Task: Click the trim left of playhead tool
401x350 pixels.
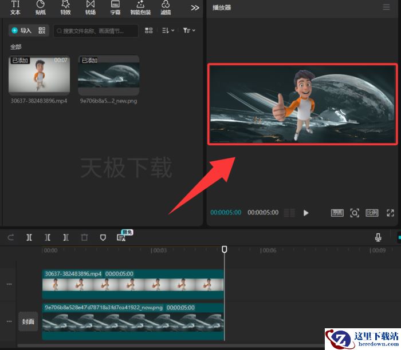Action: click(48, 238)
